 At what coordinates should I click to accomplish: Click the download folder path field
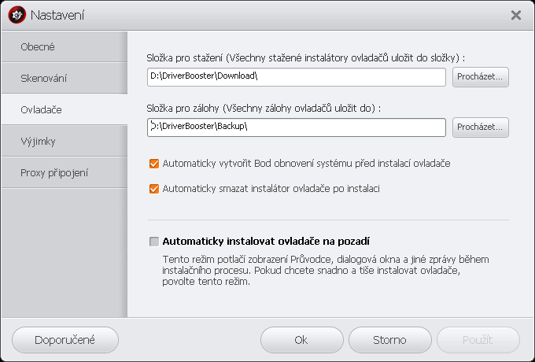296,77
